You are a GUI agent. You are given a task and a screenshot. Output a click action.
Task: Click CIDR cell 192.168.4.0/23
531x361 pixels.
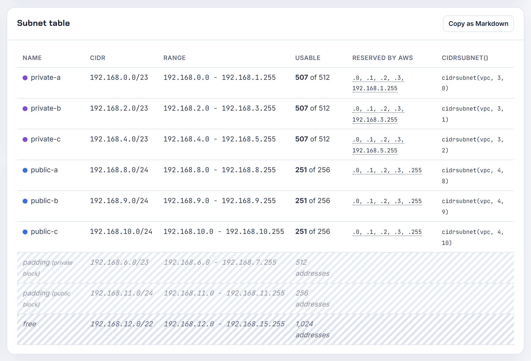119,139
